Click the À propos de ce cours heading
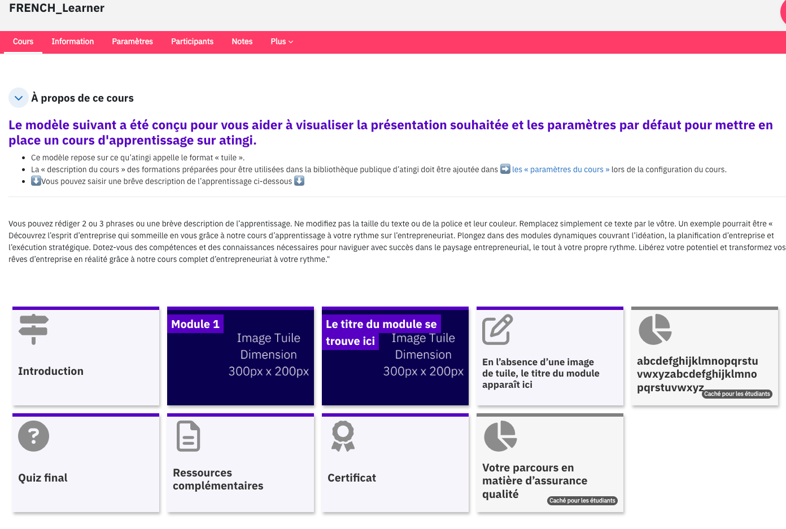The image size is (786, 529). [x=82, y=98]
